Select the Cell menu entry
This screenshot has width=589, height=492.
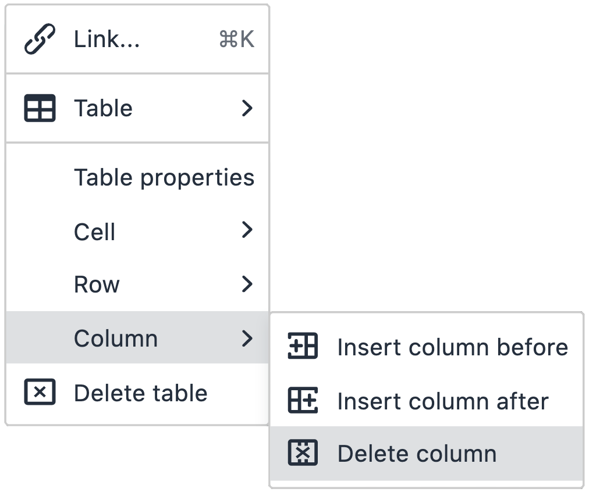[137, 231]
